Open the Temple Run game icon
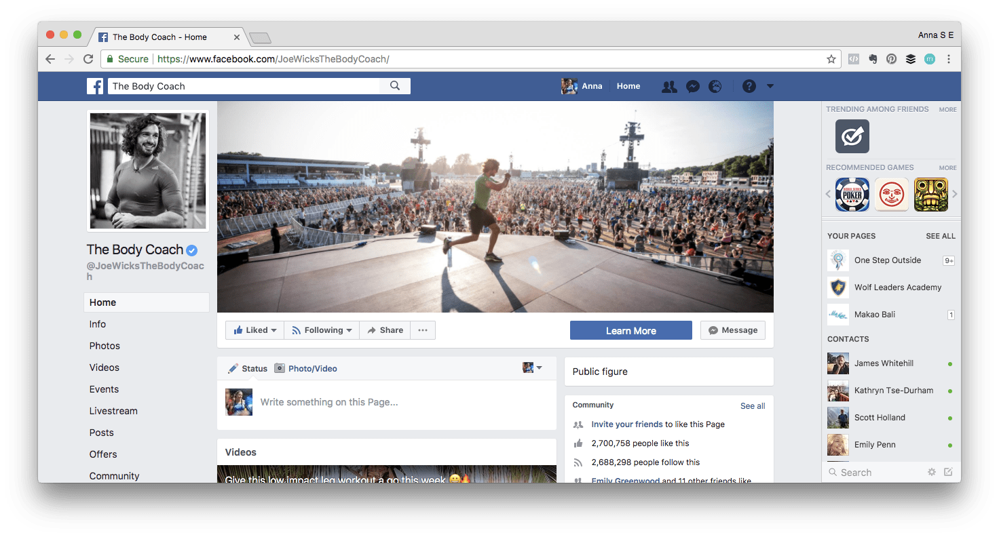This screenshot has height=537, width=999. (x=930, y=194)
